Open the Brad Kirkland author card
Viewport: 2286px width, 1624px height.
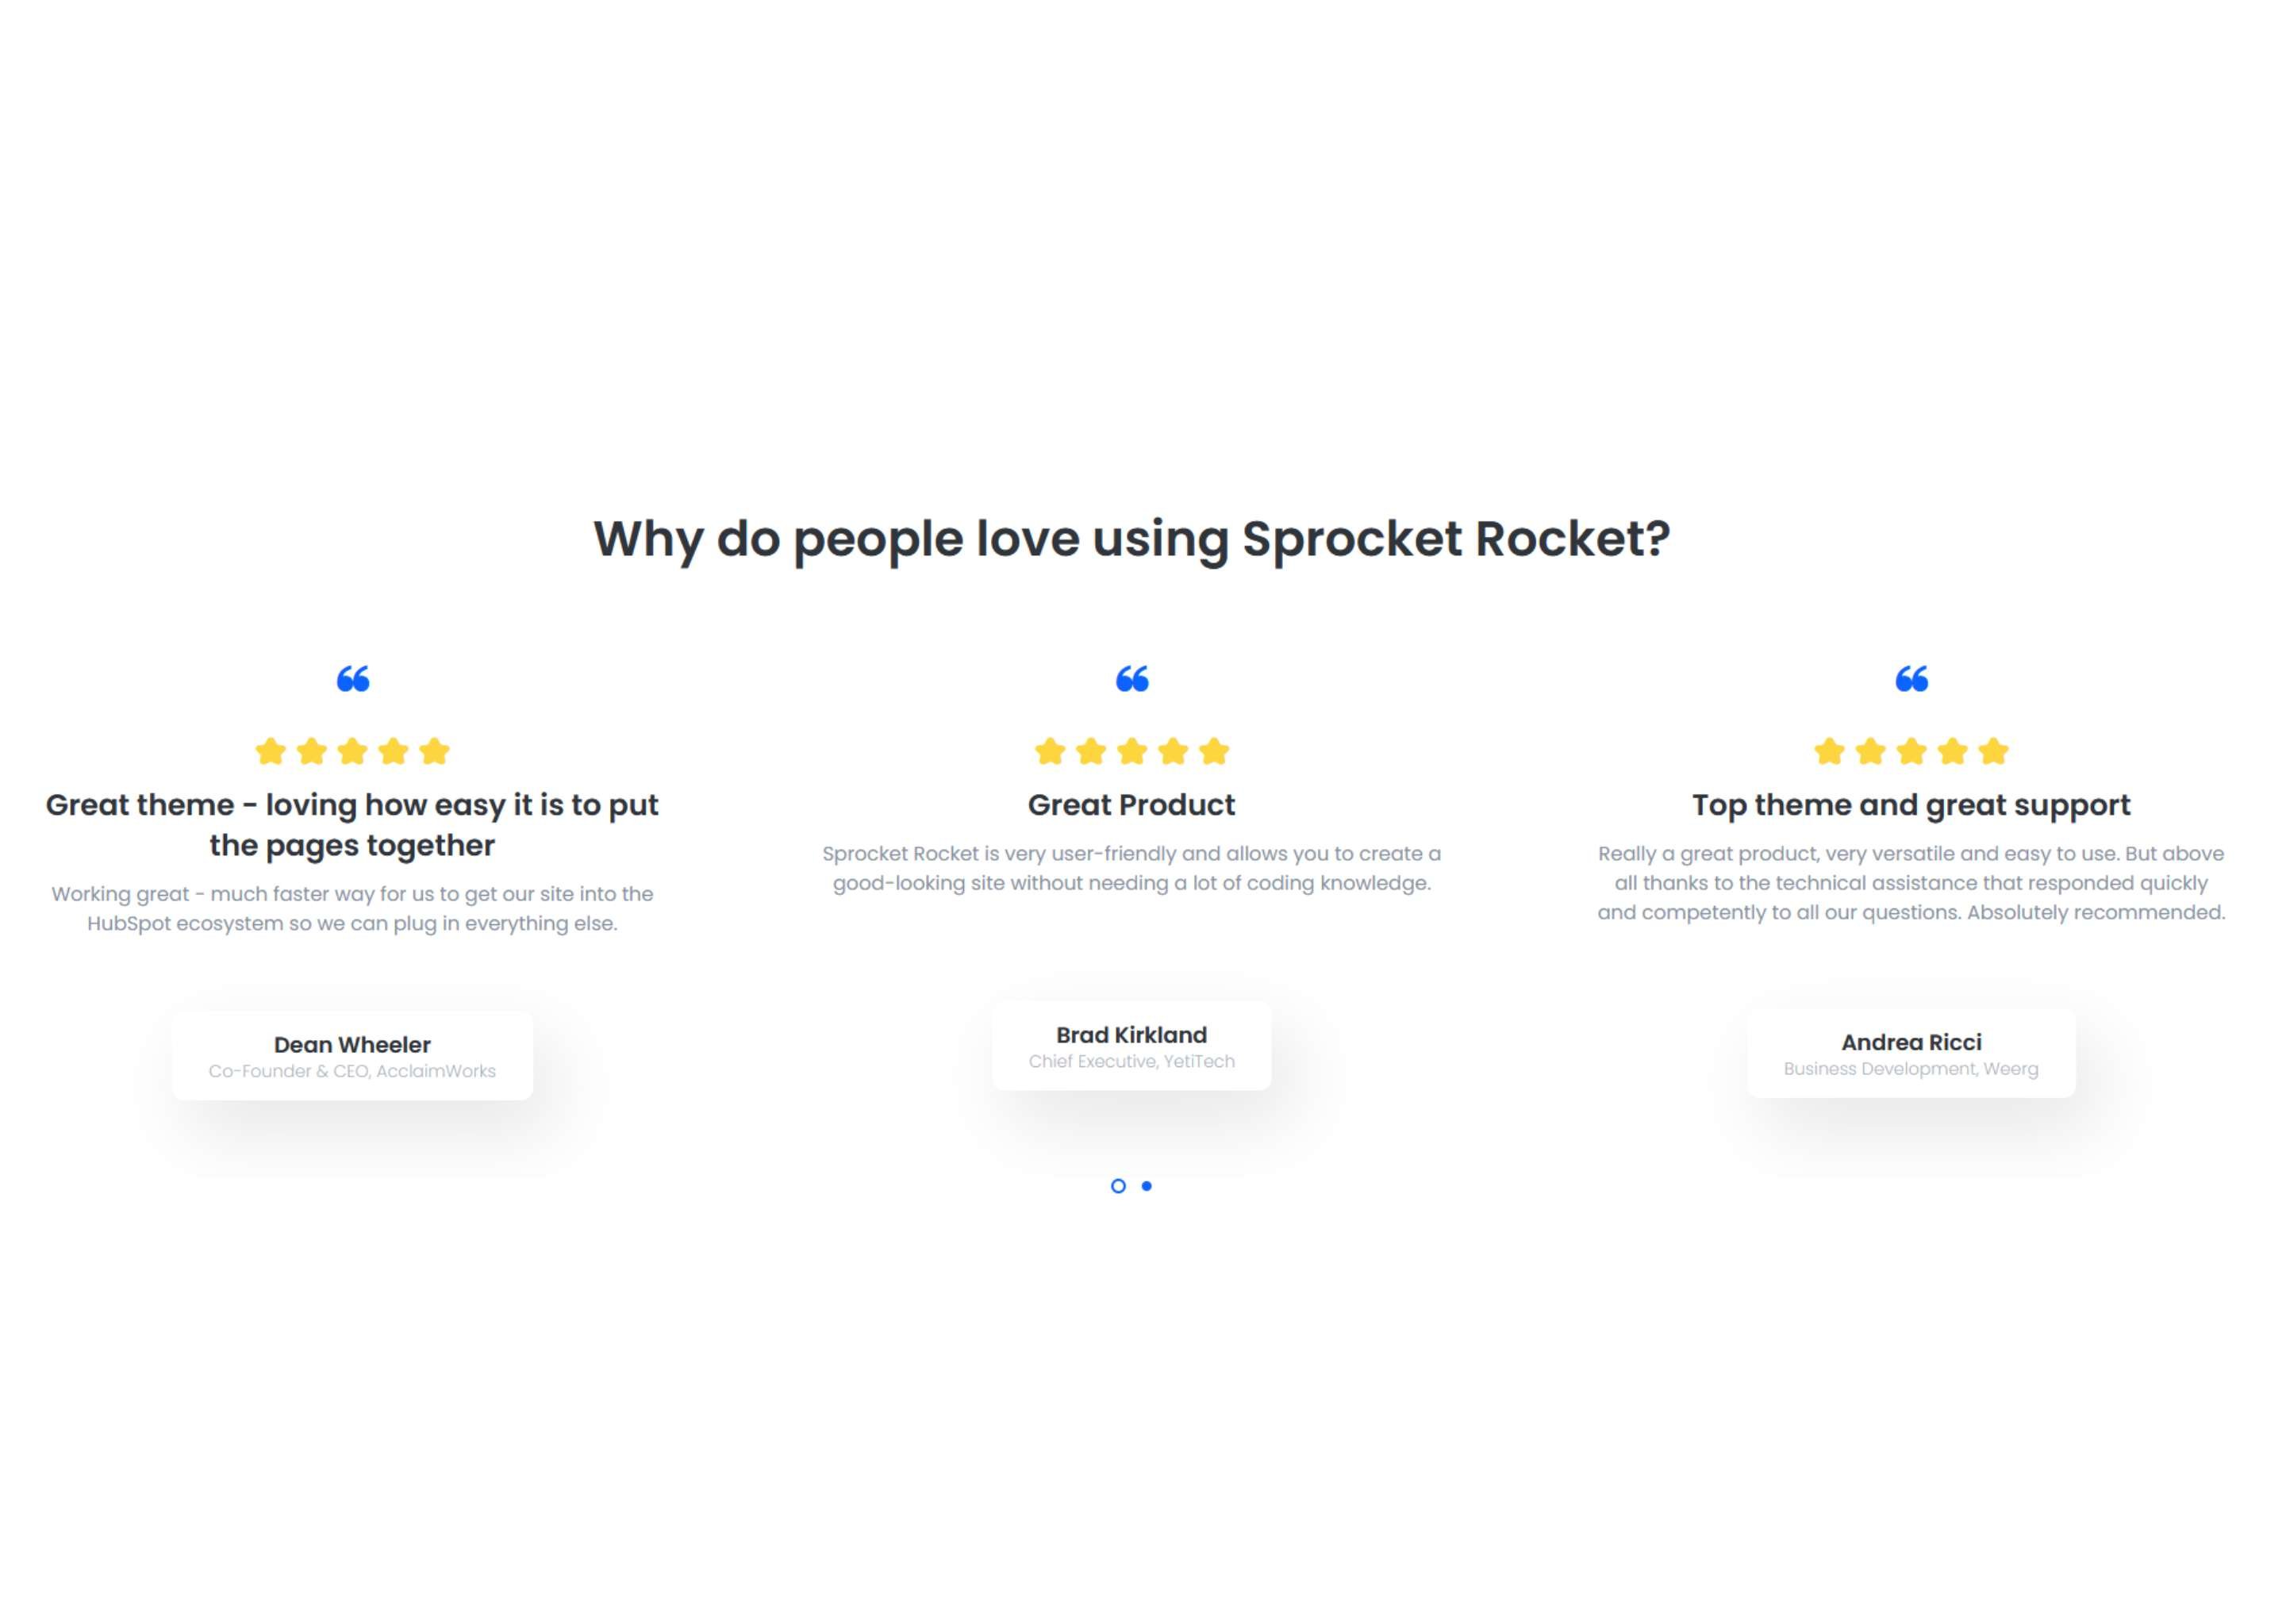coord(1132,1046)
